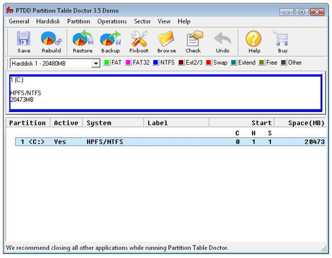Click the blue NTFS legend swatch
The image size is (332, 258).
pos(156,63)
